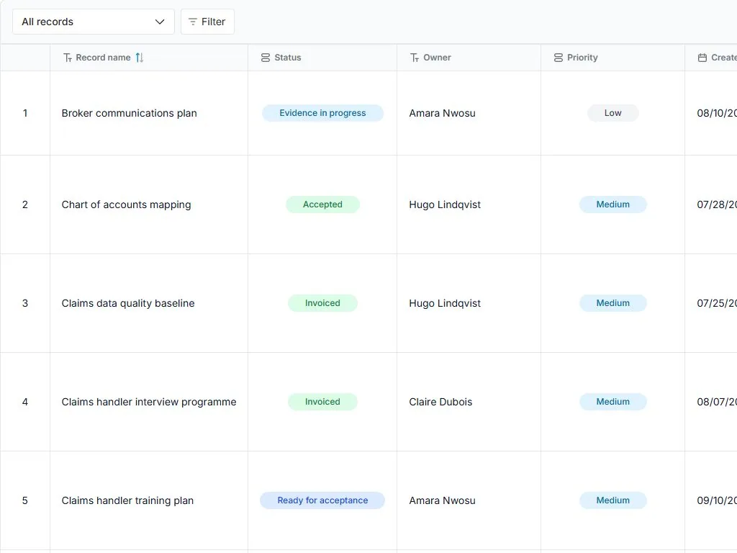Click owner Hugo Lindqvist in Chart of accounts row
This screenshot has width=737, height=553.
pyautogui.click(x=445, y=204)
